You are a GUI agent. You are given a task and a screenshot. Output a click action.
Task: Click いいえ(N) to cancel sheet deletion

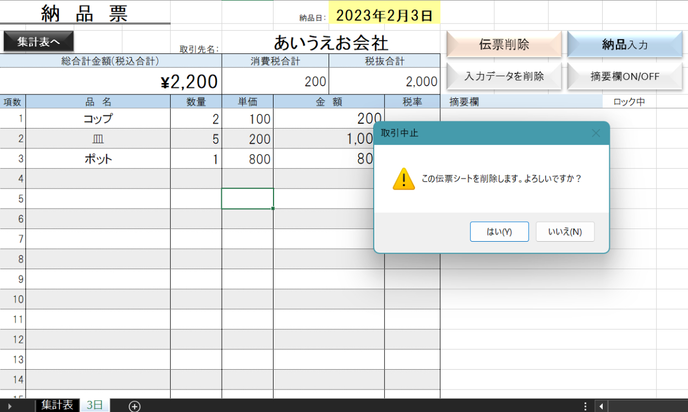coord(565,232)
